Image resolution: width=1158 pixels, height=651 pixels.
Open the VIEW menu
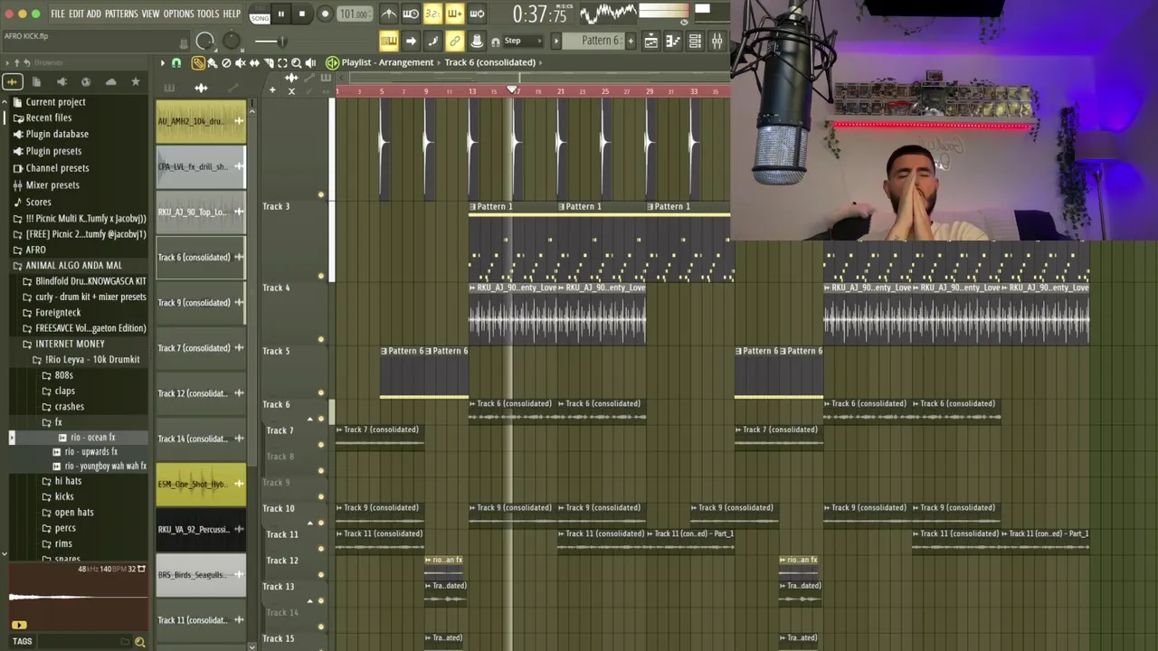150,14
